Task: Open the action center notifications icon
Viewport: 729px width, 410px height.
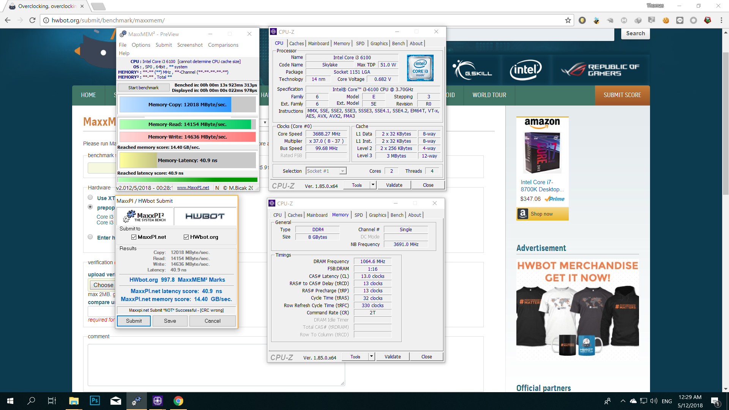Action: coord(715,401)
